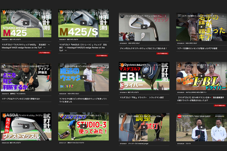227x151 pixels.
Task: Play the FBL driver Trackman test video
Action: pyautogui.click(x=144, y=76)
